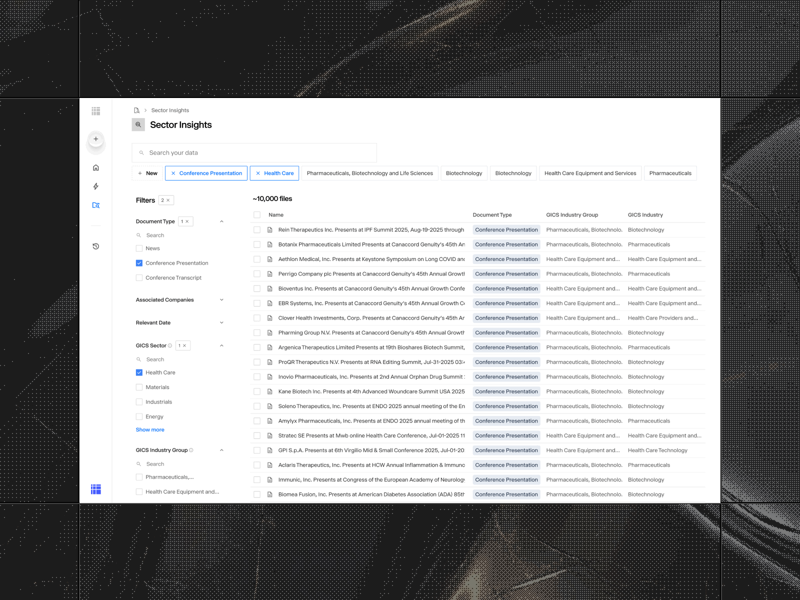
Task: Expand the Relevant Date filter section
Action: [221, 323]
